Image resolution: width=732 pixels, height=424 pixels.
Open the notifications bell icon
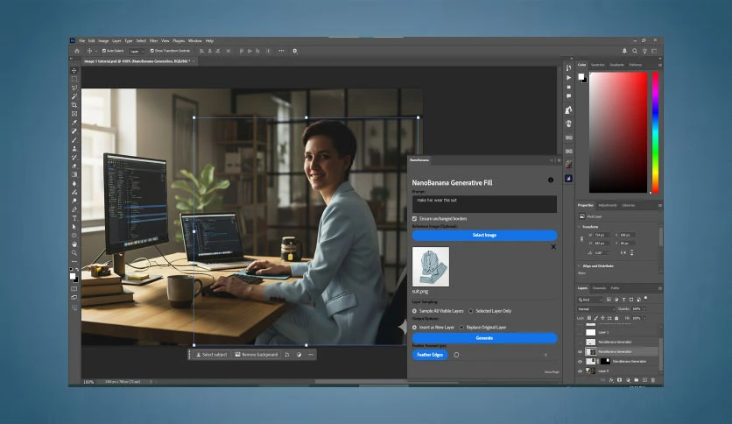tap(624, 51)
